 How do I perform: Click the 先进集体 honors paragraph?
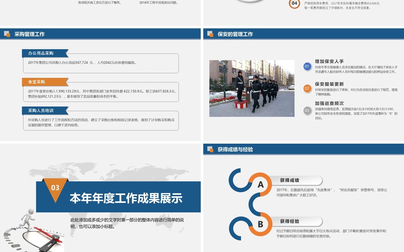pyautogui.click(x=332, y=192)
